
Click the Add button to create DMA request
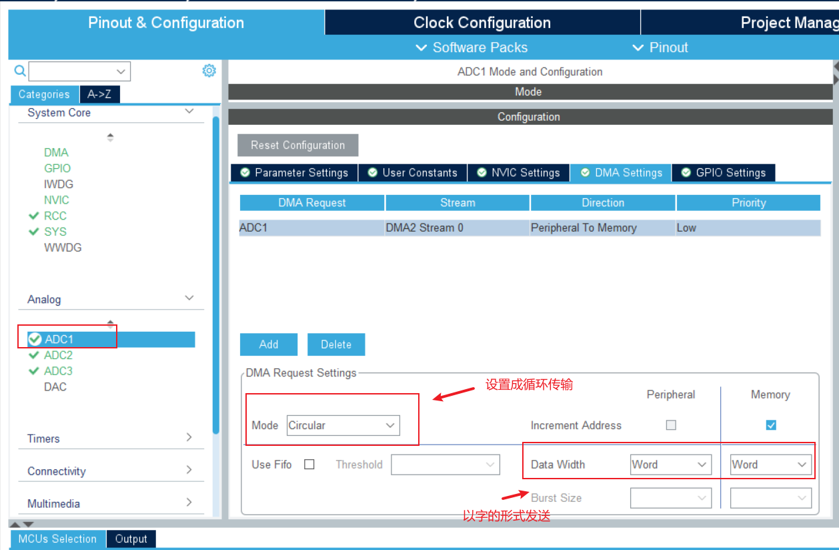tap(268, 344)
